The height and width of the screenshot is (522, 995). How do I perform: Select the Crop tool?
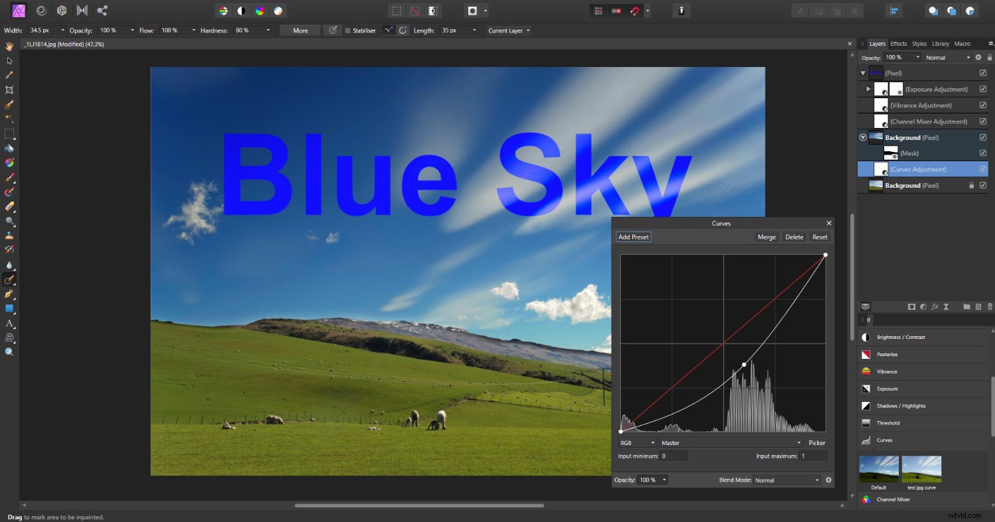pos(9,90)
